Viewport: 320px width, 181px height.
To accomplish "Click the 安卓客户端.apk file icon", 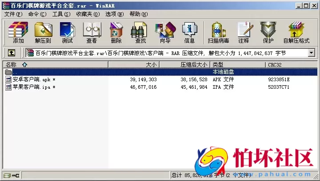I will pos(8,79).
